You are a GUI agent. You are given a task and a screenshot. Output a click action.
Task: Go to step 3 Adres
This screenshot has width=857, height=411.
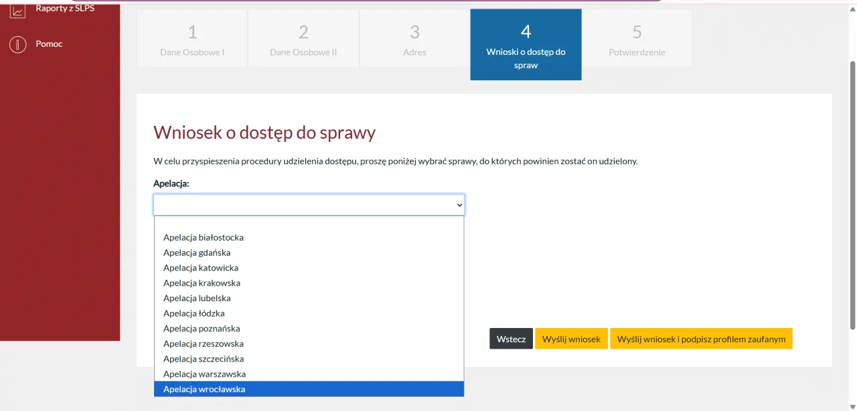click(x=414, y=37)
